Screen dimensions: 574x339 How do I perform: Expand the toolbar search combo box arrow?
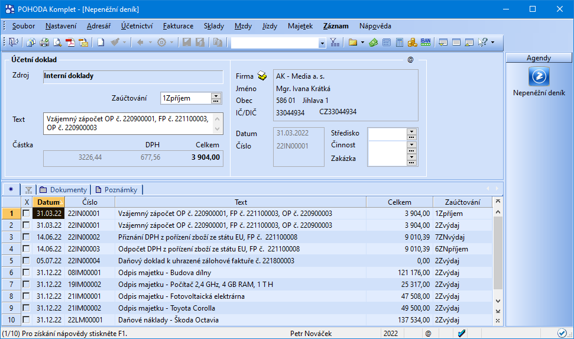click(322, 43)
